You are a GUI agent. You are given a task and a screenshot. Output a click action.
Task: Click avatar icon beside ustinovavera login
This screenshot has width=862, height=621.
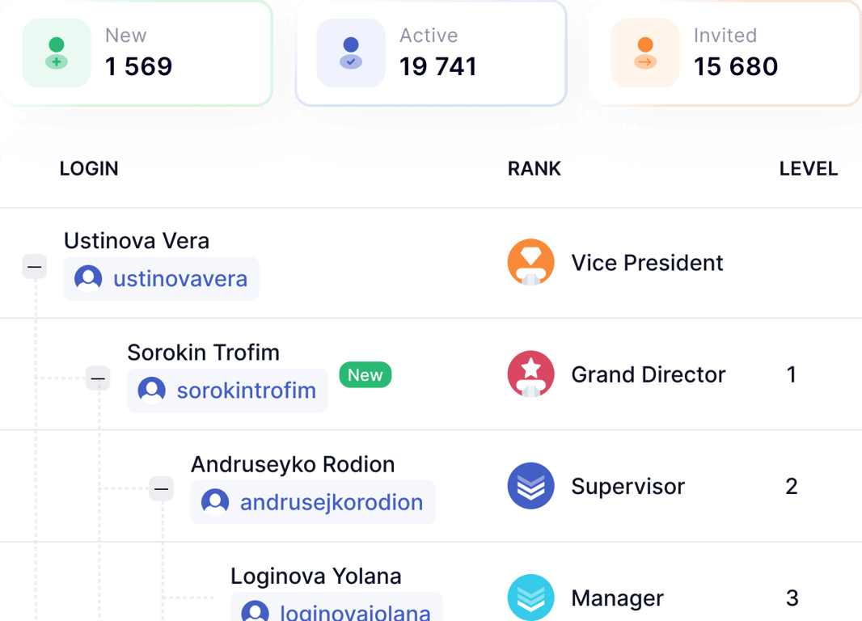tap(88, 278)
